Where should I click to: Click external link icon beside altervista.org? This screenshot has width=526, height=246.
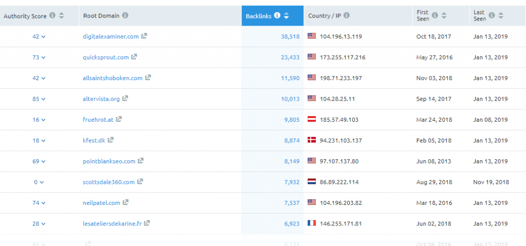pyautogui.click(x=125, y=98)
